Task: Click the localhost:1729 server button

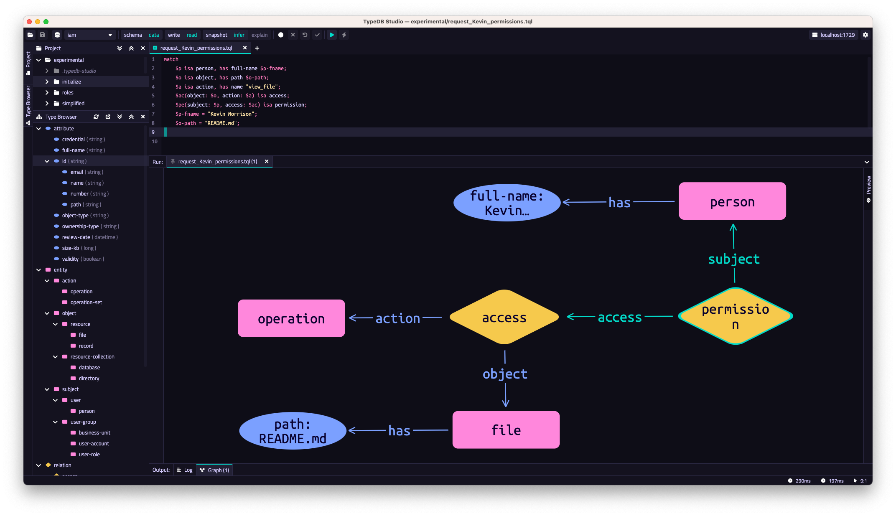Action: [x=833, y=35]
